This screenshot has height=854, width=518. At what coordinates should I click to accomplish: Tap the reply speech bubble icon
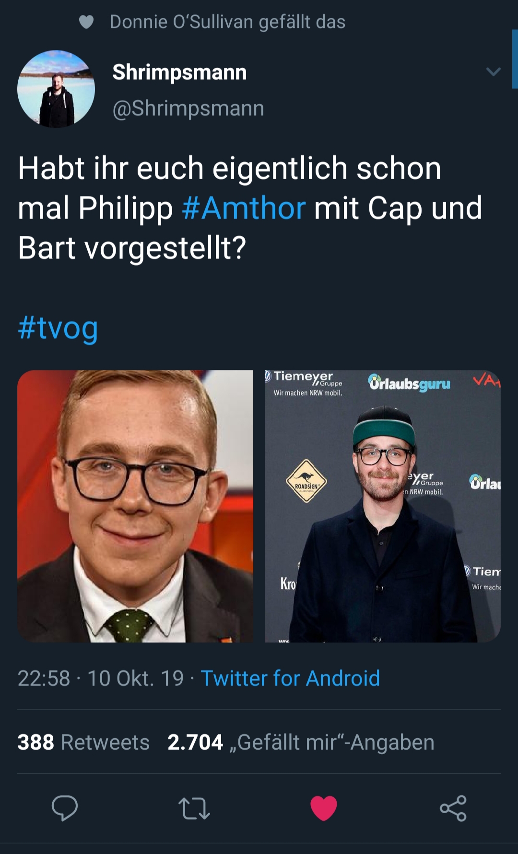(65, 808)
